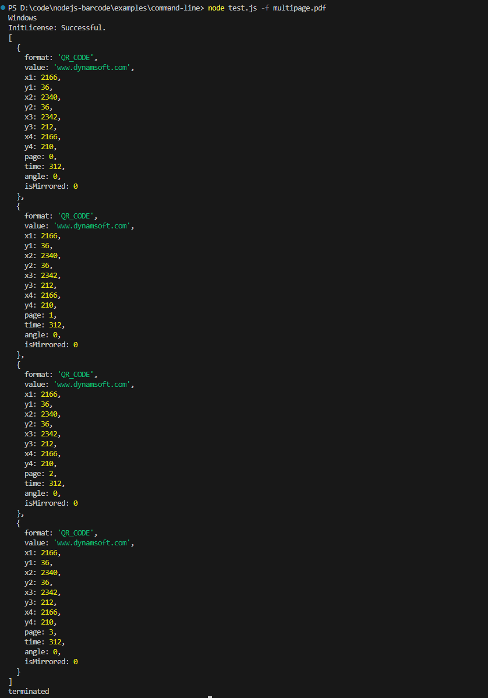Click the blue command status dot
The width and height of the screenshot is (488, 698).
coord(3,8)
